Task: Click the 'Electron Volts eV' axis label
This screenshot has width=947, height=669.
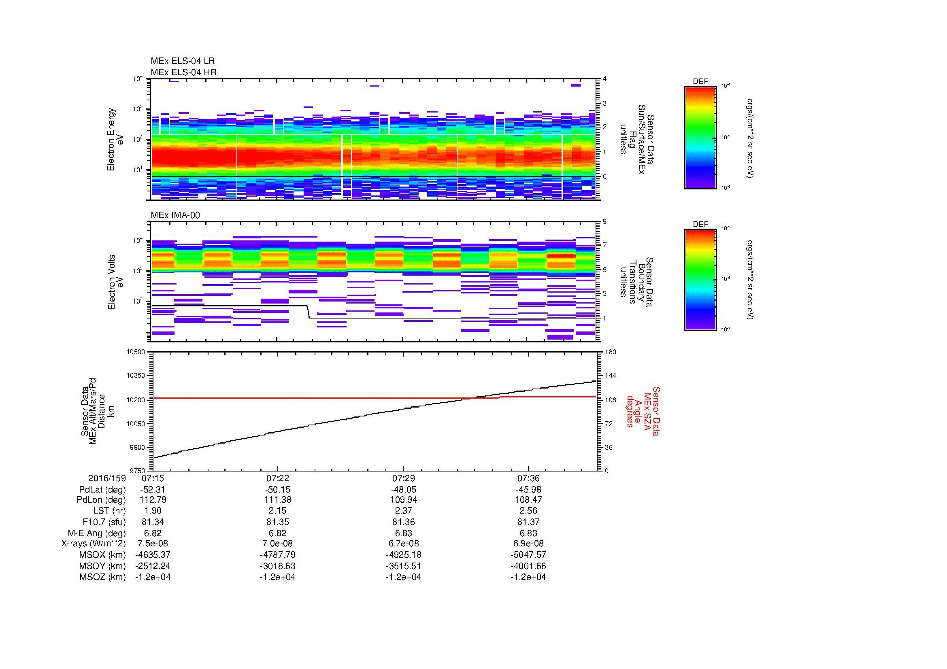Action: pyautogui.click(x=115, y=282)
